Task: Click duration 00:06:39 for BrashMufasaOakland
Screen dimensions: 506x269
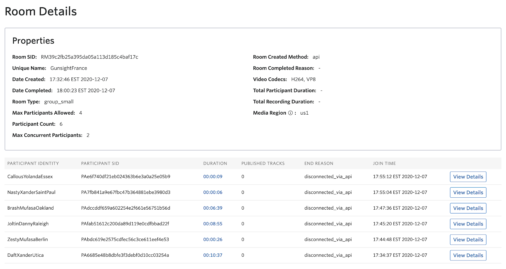Action: (x=213, y=208)
